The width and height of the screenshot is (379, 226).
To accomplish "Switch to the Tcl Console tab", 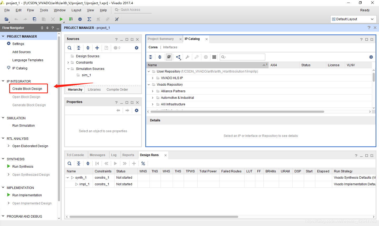I will tap(75, 155).
